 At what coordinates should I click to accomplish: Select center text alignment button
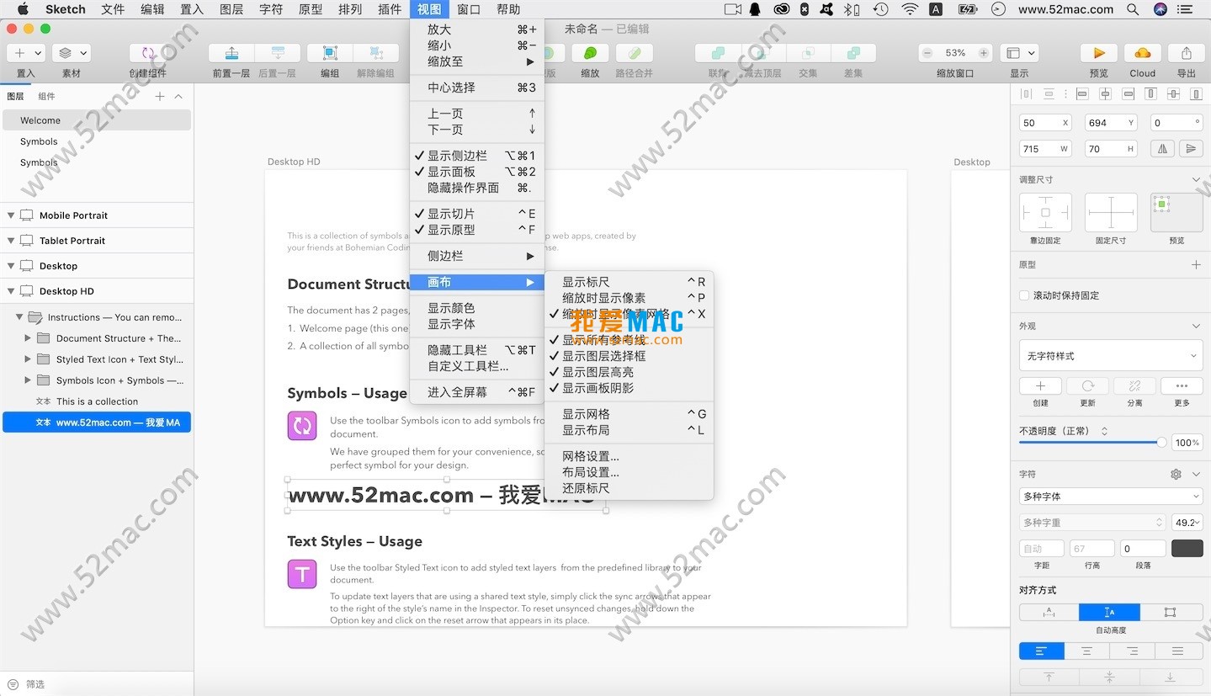click(1087, 651)
